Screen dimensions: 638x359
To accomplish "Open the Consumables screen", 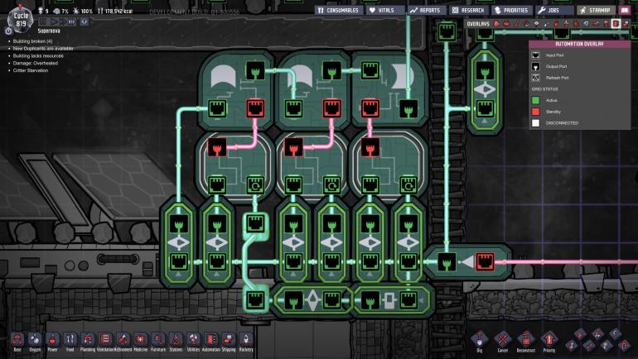I will 340,10.
